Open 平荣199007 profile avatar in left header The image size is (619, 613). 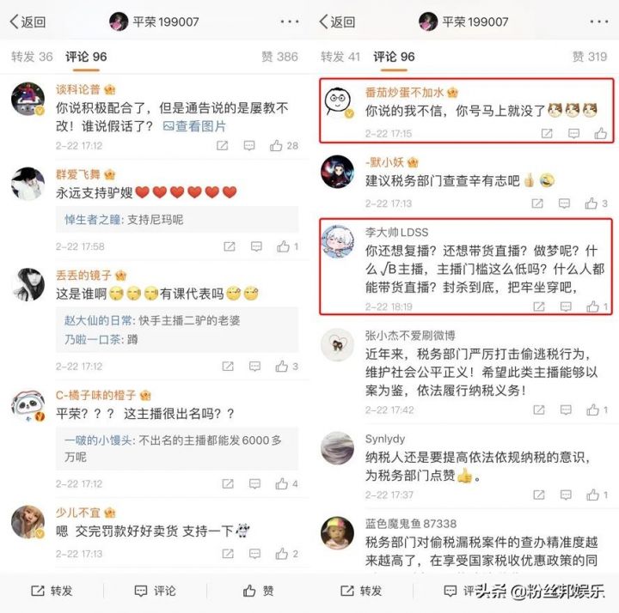[119, 21]
